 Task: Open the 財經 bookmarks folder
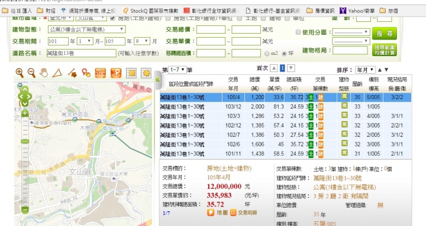click(46, 11)
